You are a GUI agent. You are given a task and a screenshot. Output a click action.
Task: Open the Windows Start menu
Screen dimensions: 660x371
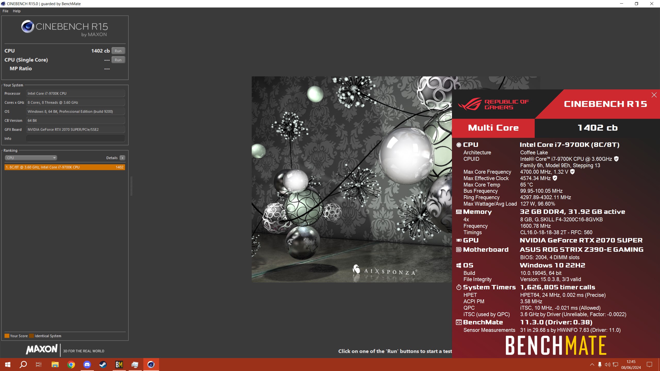point(8,365)
